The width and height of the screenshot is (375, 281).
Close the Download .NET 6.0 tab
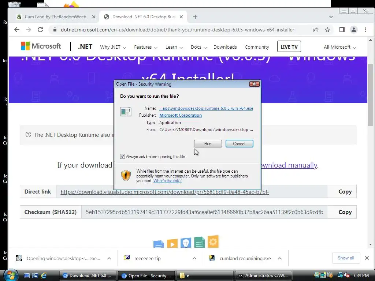(181, 17)
